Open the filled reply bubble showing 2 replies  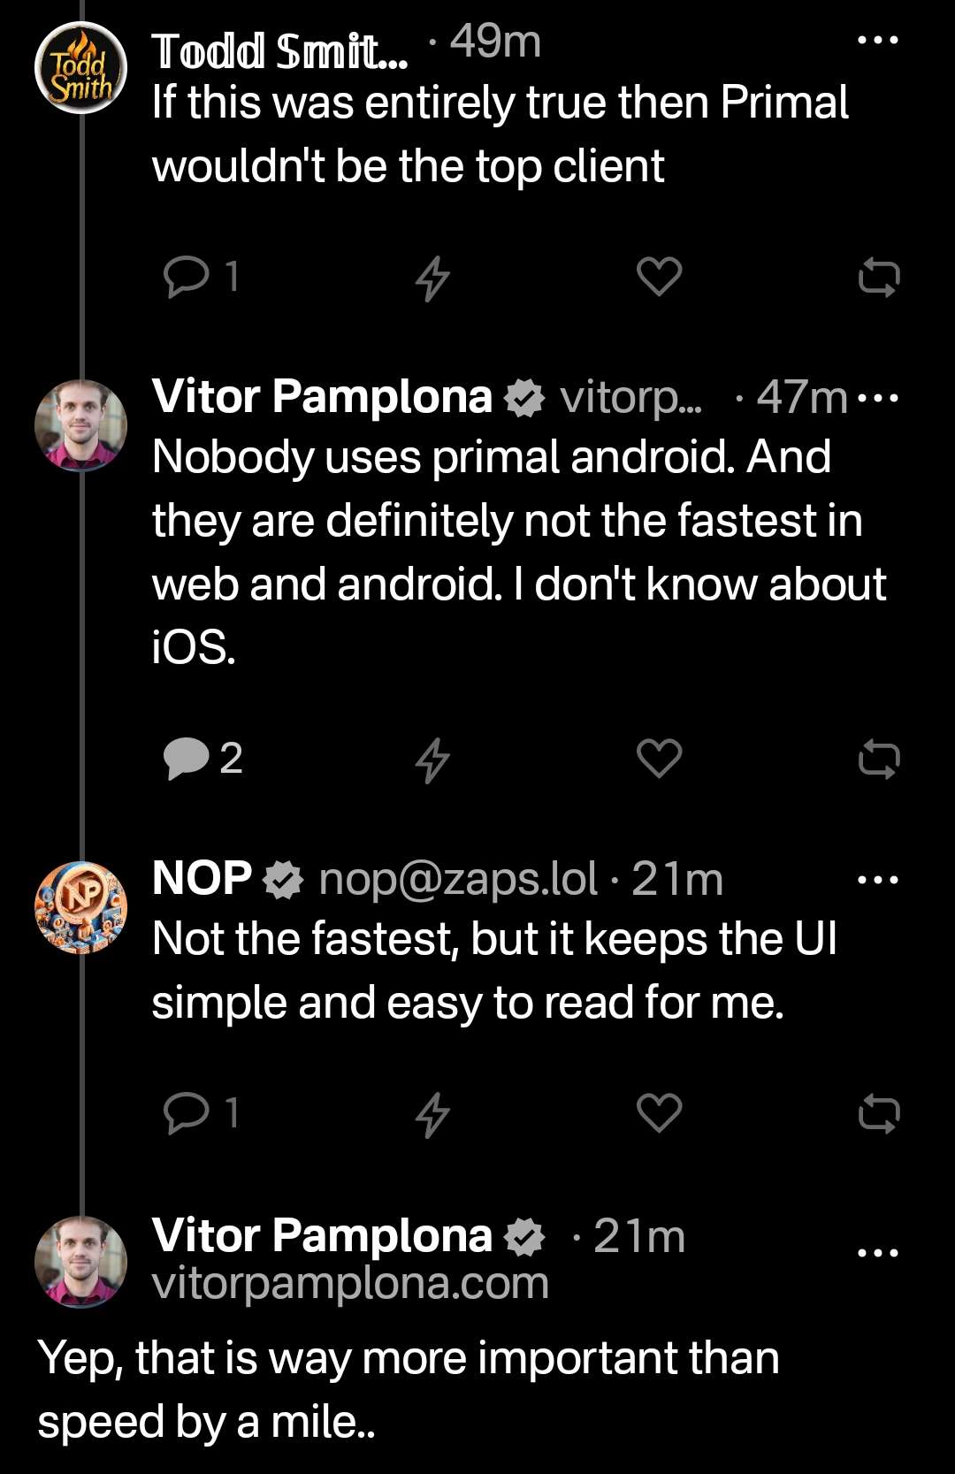pyautogui.click(x=187, y=759)
